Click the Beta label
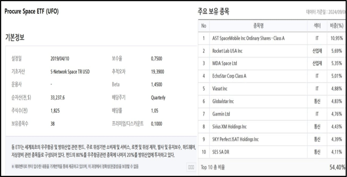This screenshot has width=347, height=177. [x=116, y=84]
